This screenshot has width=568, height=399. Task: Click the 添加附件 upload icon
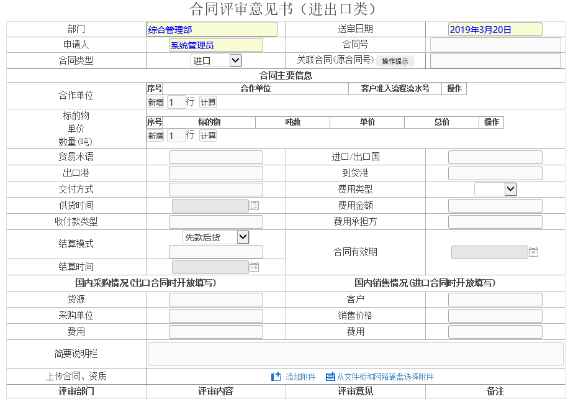tap(276, 377)
